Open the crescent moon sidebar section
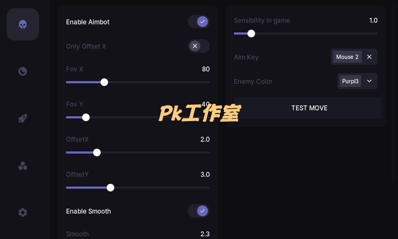This screenshot has width=398, height=239. pyautogui.click(x=23, y=71)
